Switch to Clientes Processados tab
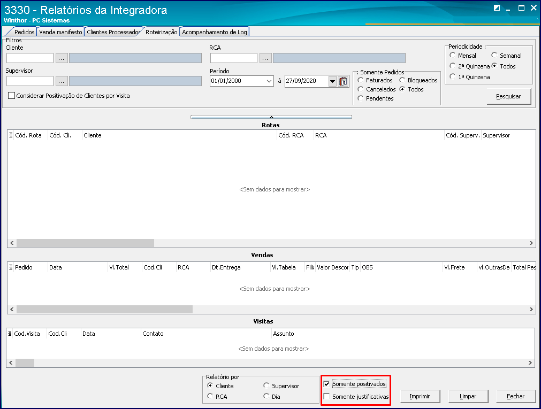The image size is (541, 409). [x=113, y=32]
